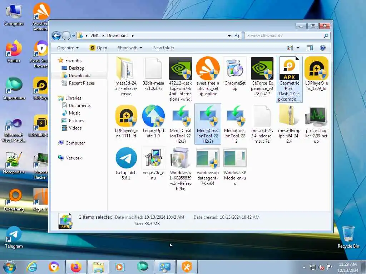The width and height of the screenshot is (366, 274).
Task: Open Internet Explorer from the taskbar
Action: pos(32,267)
